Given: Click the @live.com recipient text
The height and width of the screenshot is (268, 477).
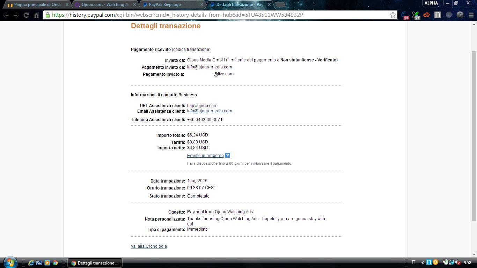Looking at the screenshot, I should pos(224,74).
